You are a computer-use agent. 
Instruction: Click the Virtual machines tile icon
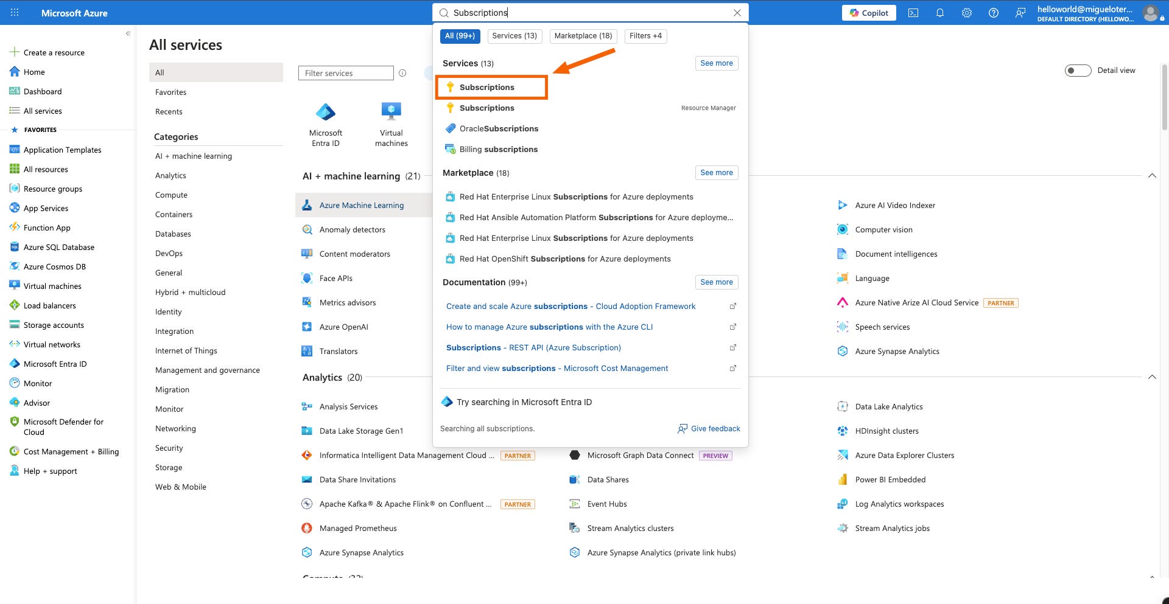pyautogui.click(x=391, y=112)
